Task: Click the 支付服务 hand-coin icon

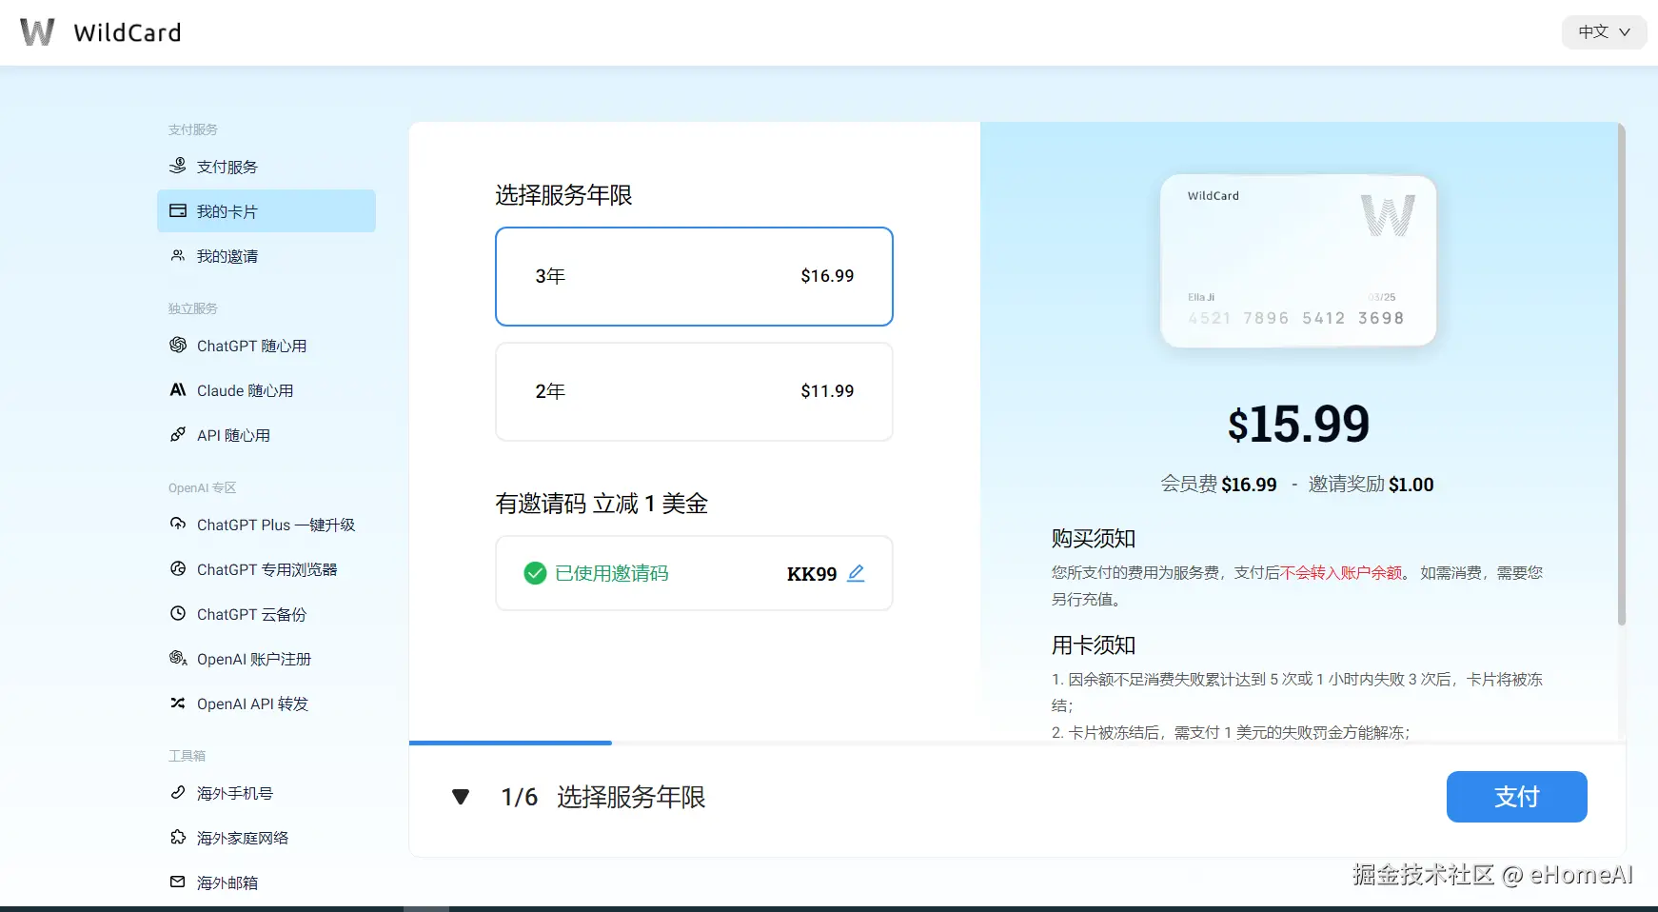Action: [x=178, y=166]
